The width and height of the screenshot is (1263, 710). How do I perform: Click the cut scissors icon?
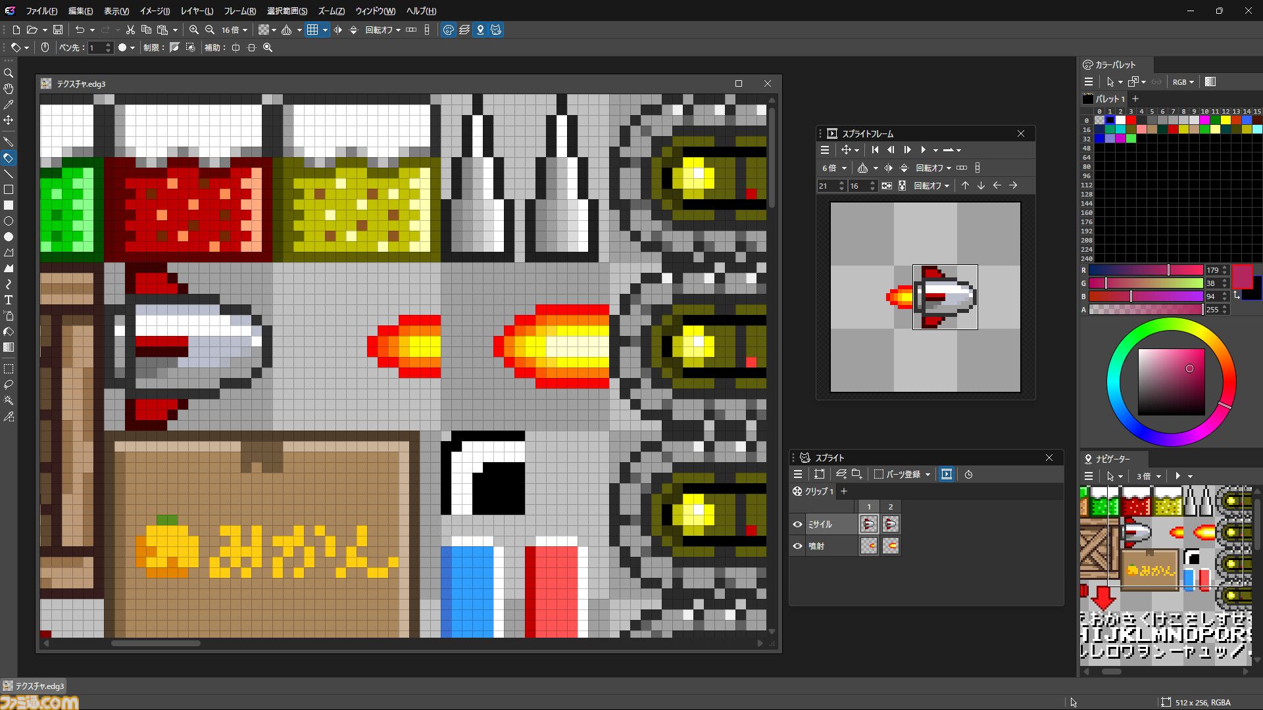[130, 30]
